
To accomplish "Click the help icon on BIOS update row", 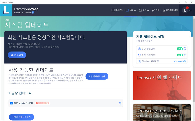I will [120, 103].
